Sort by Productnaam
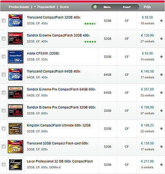Image resolution: width=165 pixels, height=174 pixels. point(19,7)
